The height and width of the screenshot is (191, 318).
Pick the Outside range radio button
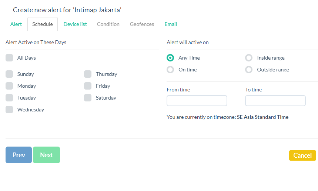[x=249, y=70]
